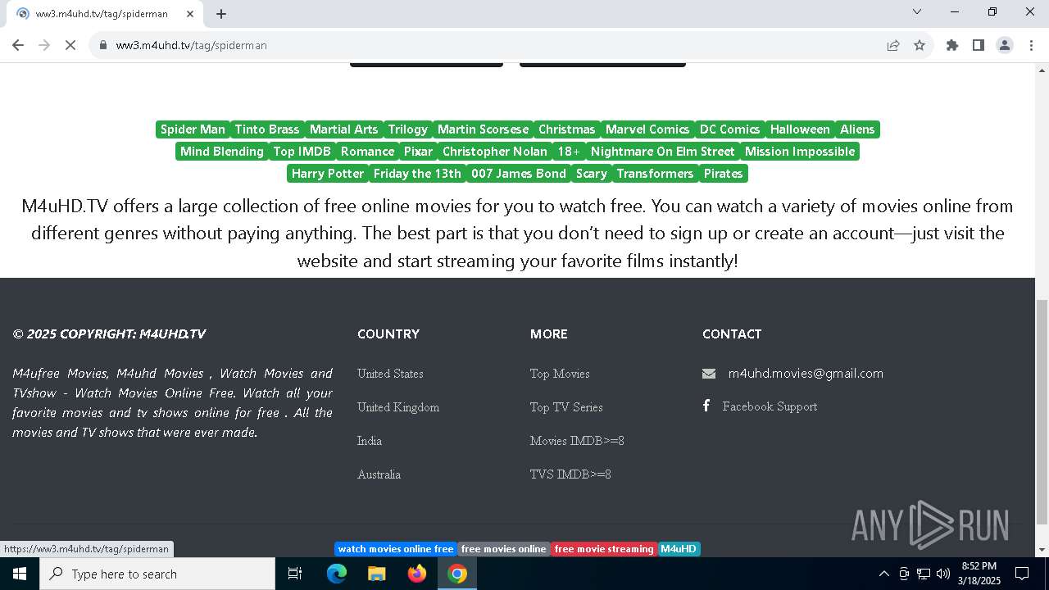Click the m4uhd.movies@gmail.com contact email
The height and width of the screenshot is (590, 1049).
[806, 374]
